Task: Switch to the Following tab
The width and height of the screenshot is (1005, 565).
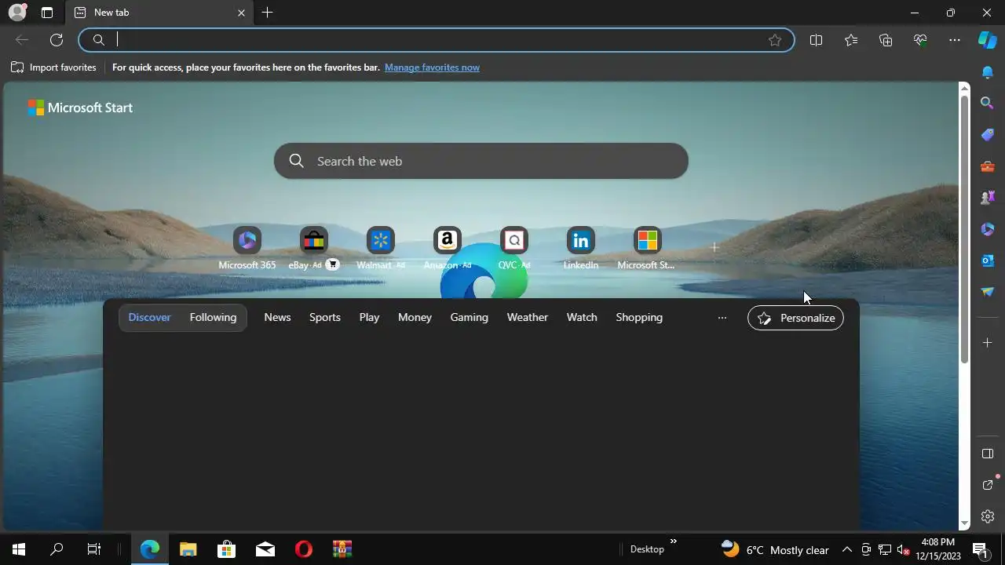Action: (x=213, y=317)
